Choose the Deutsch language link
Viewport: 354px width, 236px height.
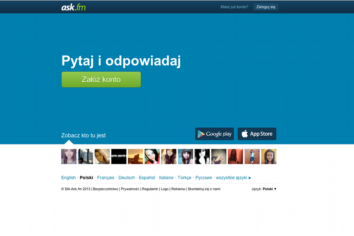coord(127,178)
